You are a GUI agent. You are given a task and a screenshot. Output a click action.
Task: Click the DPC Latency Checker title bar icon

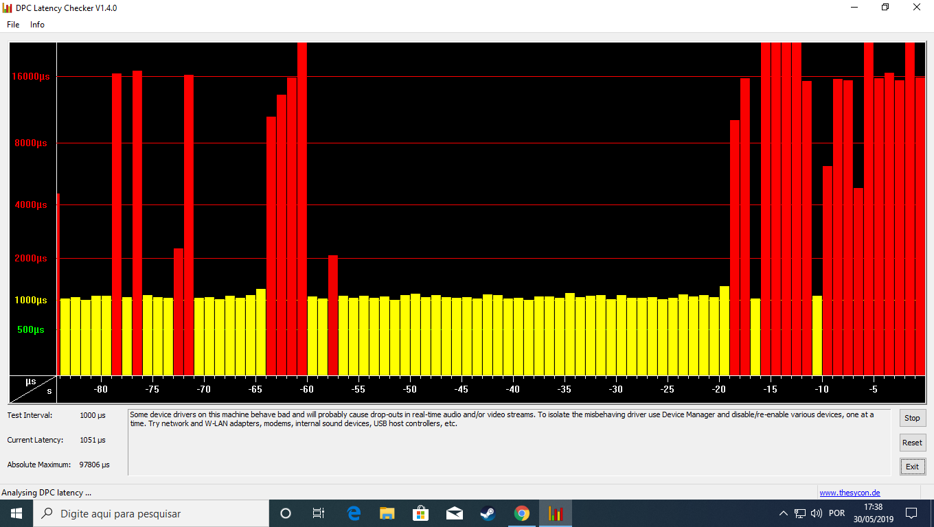(8, 8)
